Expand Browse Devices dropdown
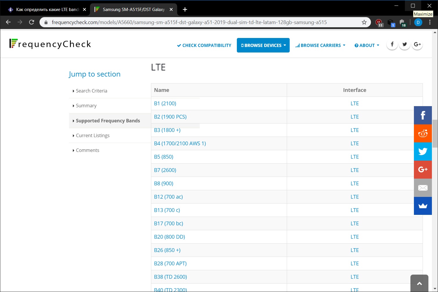 [263, 45]
